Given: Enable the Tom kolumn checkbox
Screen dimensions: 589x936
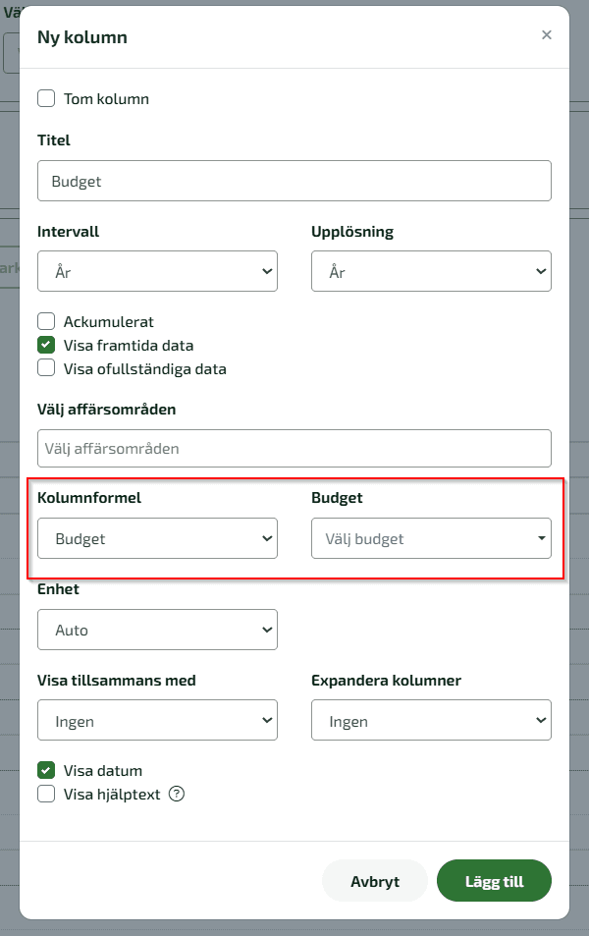Looking at the screenshot, I should tap(46, 98).
